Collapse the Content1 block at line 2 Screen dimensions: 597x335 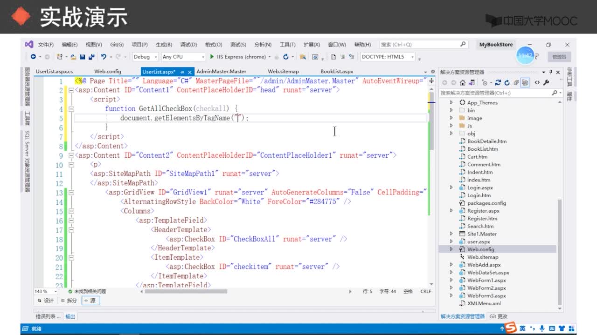click(71, 90)
